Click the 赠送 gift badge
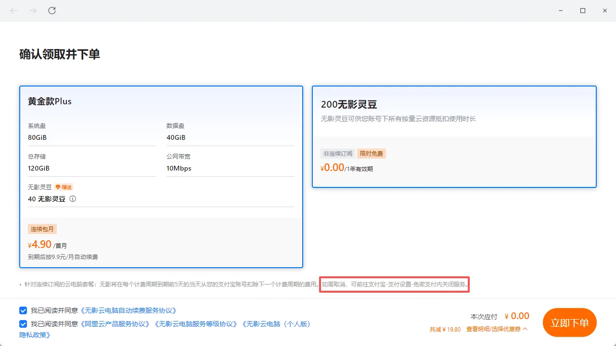The width and height of the screenshot is (616, 346). pos(64,187)
